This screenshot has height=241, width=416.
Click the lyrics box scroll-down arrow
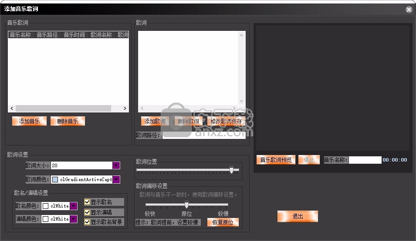[241, 101]
